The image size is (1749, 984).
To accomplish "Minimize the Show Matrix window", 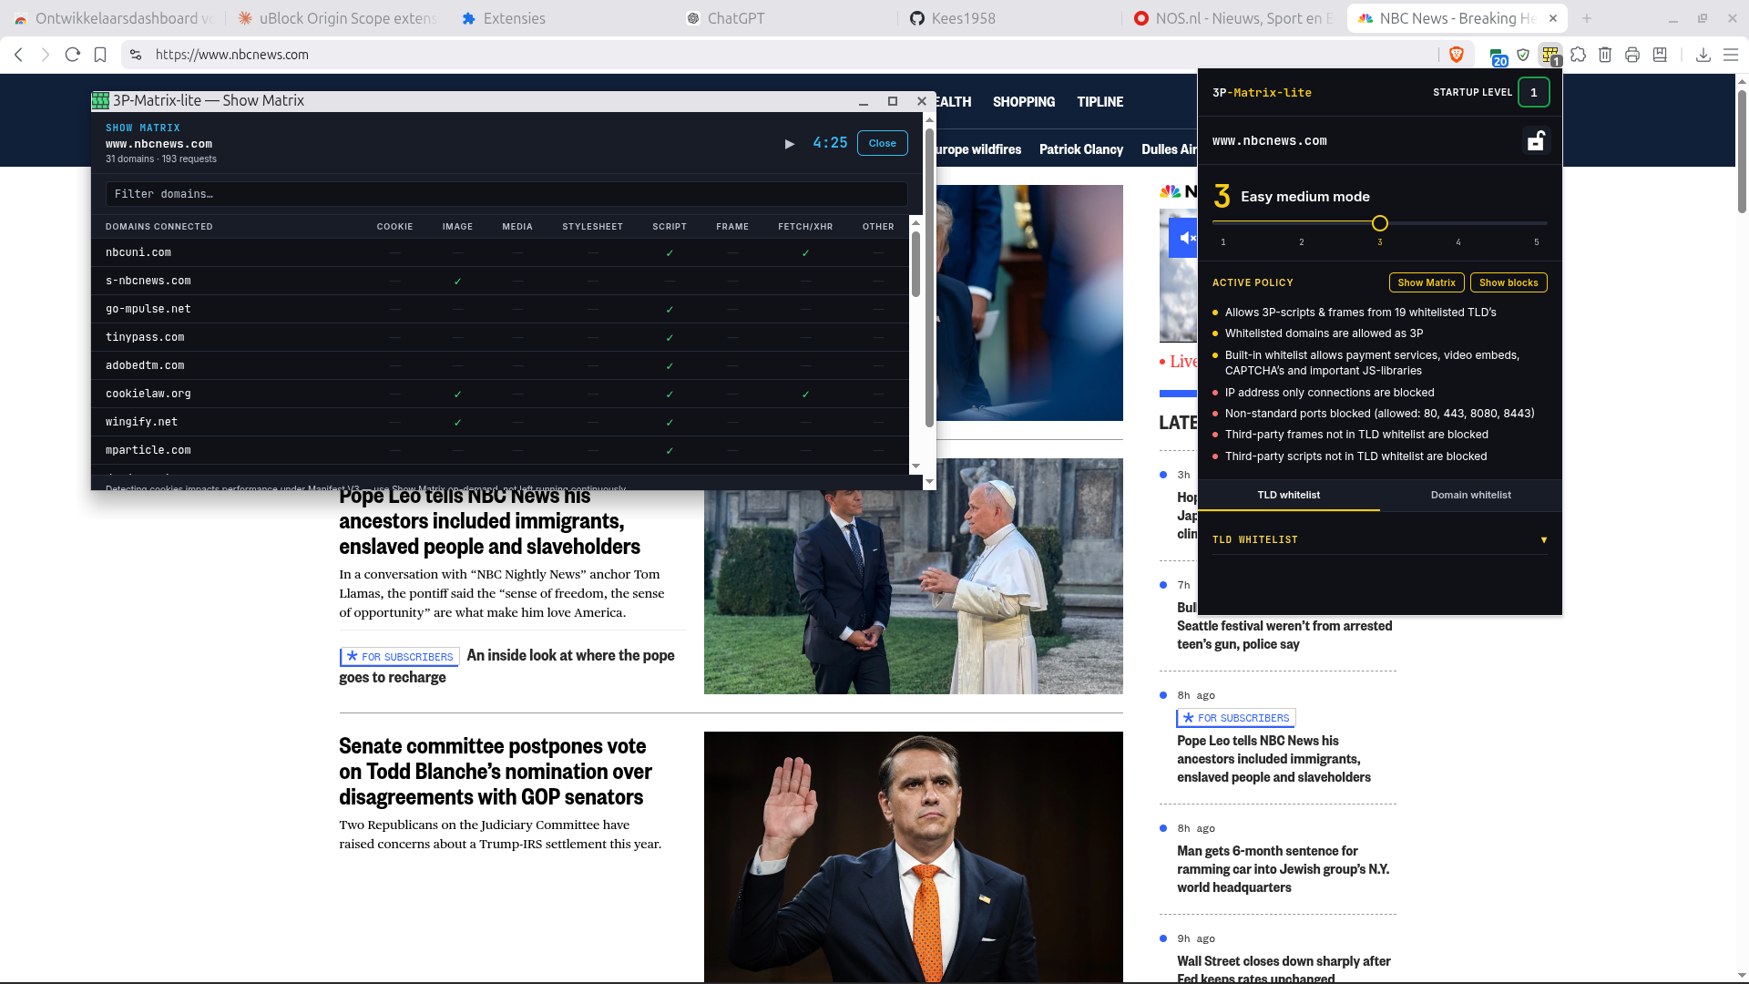I will (x=864, y=101).
